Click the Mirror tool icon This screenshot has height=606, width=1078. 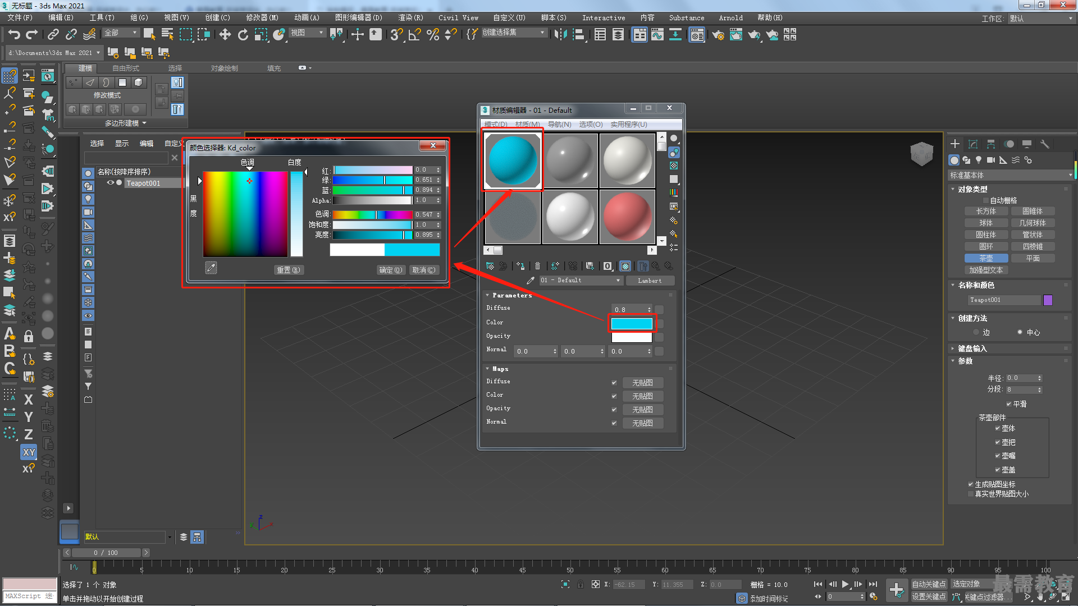tap(560, 35)
